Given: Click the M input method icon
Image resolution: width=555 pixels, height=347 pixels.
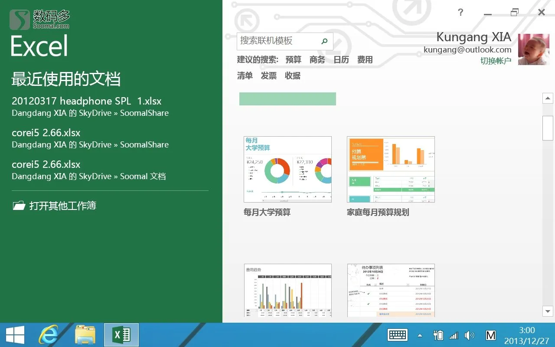Looking at the screenshot, I should (490, 335).
